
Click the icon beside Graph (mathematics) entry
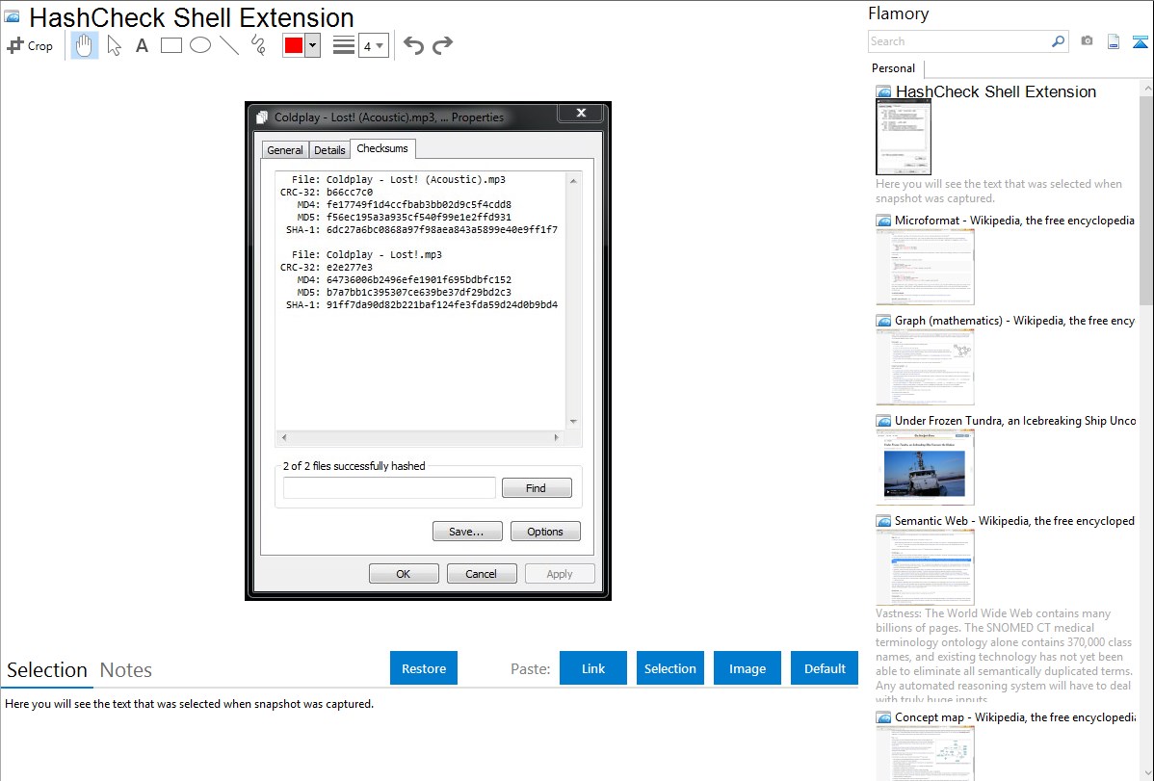[x=883, y=321]
